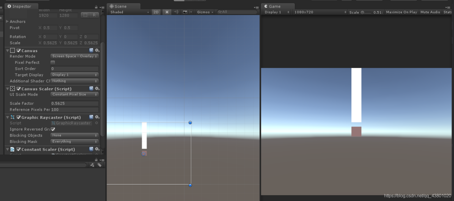Click the Inspector vertical scrollbar
The width and height of the screenshot is (454, 201).
point(103,89)
